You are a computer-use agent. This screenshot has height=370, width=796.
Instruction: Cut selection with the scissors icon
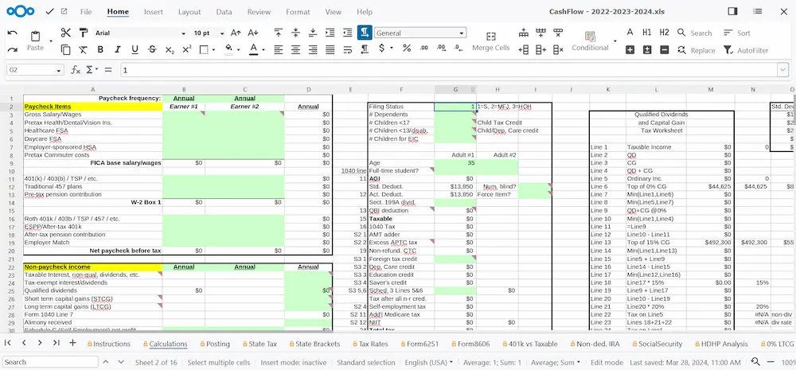(65, 33)
